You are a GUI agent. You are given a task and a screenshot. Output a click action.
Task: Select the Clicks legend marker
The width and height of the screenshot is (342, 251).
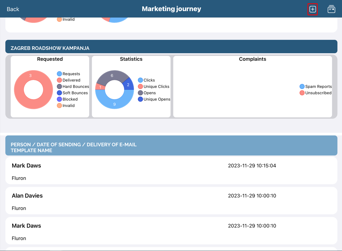(140, 80)
